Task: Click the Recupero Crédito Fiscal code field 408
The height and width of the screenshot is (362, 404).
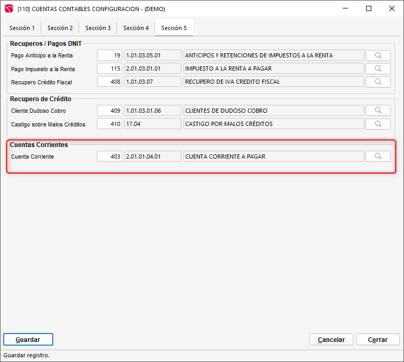Action: pyautogui.click(x=110, y=82)
